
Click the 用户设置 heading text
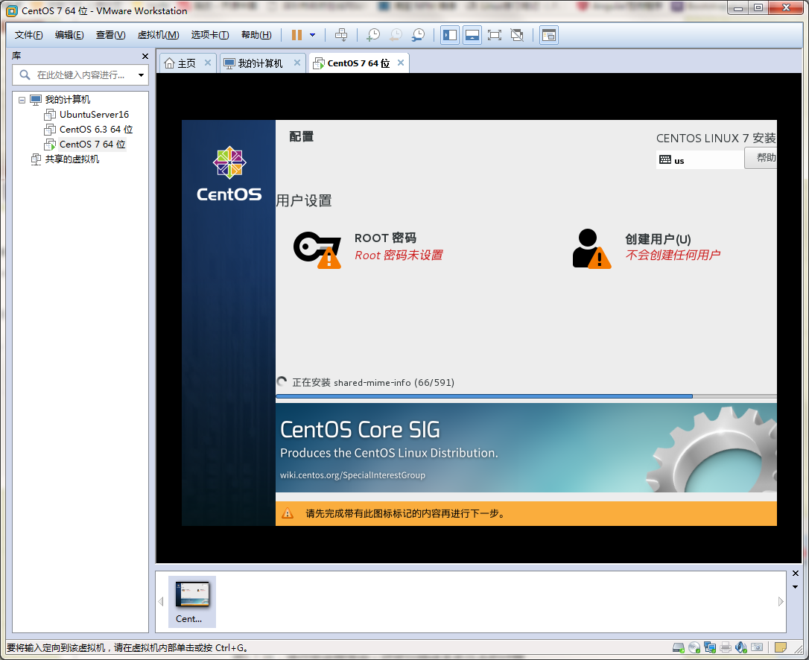[304, 200]
